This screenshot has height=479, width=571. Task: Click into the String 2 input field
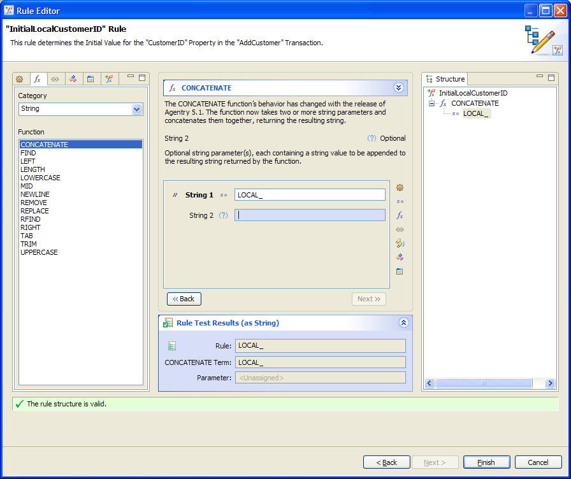coord(310,215)
